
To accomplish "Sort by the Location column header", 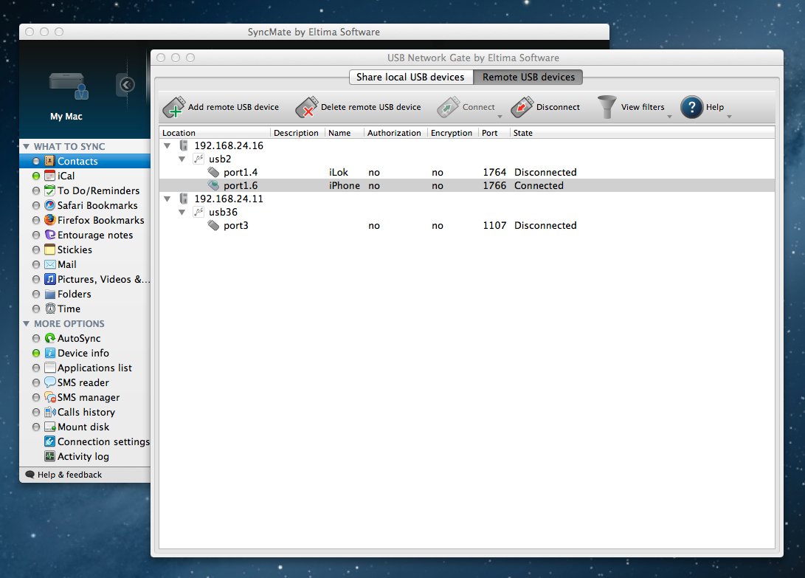I will (215, 133).
